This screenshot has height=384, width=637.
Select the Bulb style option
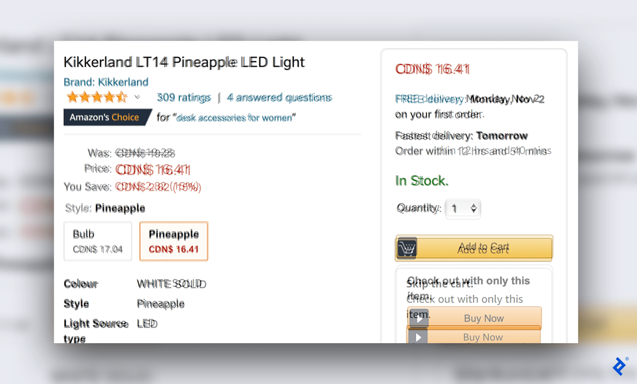tap(98, 241)
